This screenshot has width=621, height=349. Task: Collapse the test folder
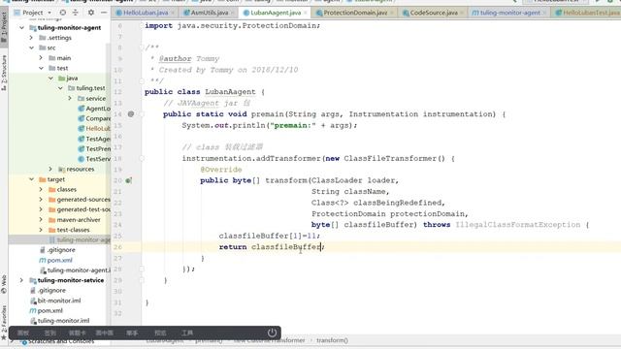[41, 68]
